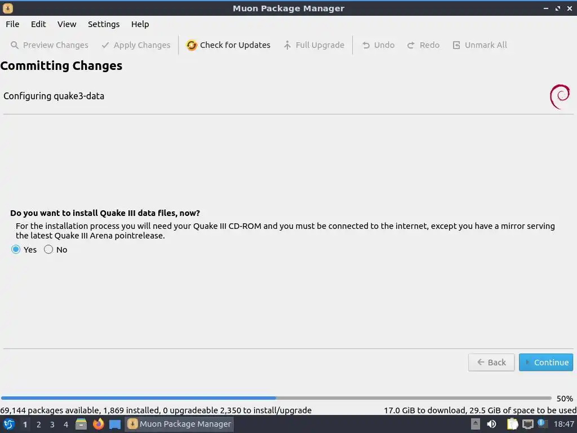
Task: Click the 'Do you want to install Quake III' question
Action: coord(105,213)
